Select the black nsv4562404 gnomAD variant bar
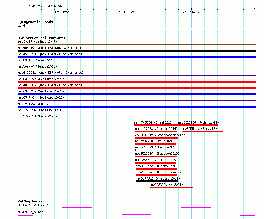Viewport: 264px width, 219px height. pos(136,51)
